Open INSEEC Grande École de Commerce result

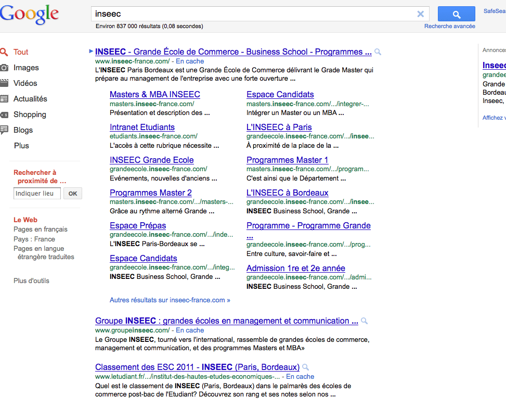tap(233, 52)
